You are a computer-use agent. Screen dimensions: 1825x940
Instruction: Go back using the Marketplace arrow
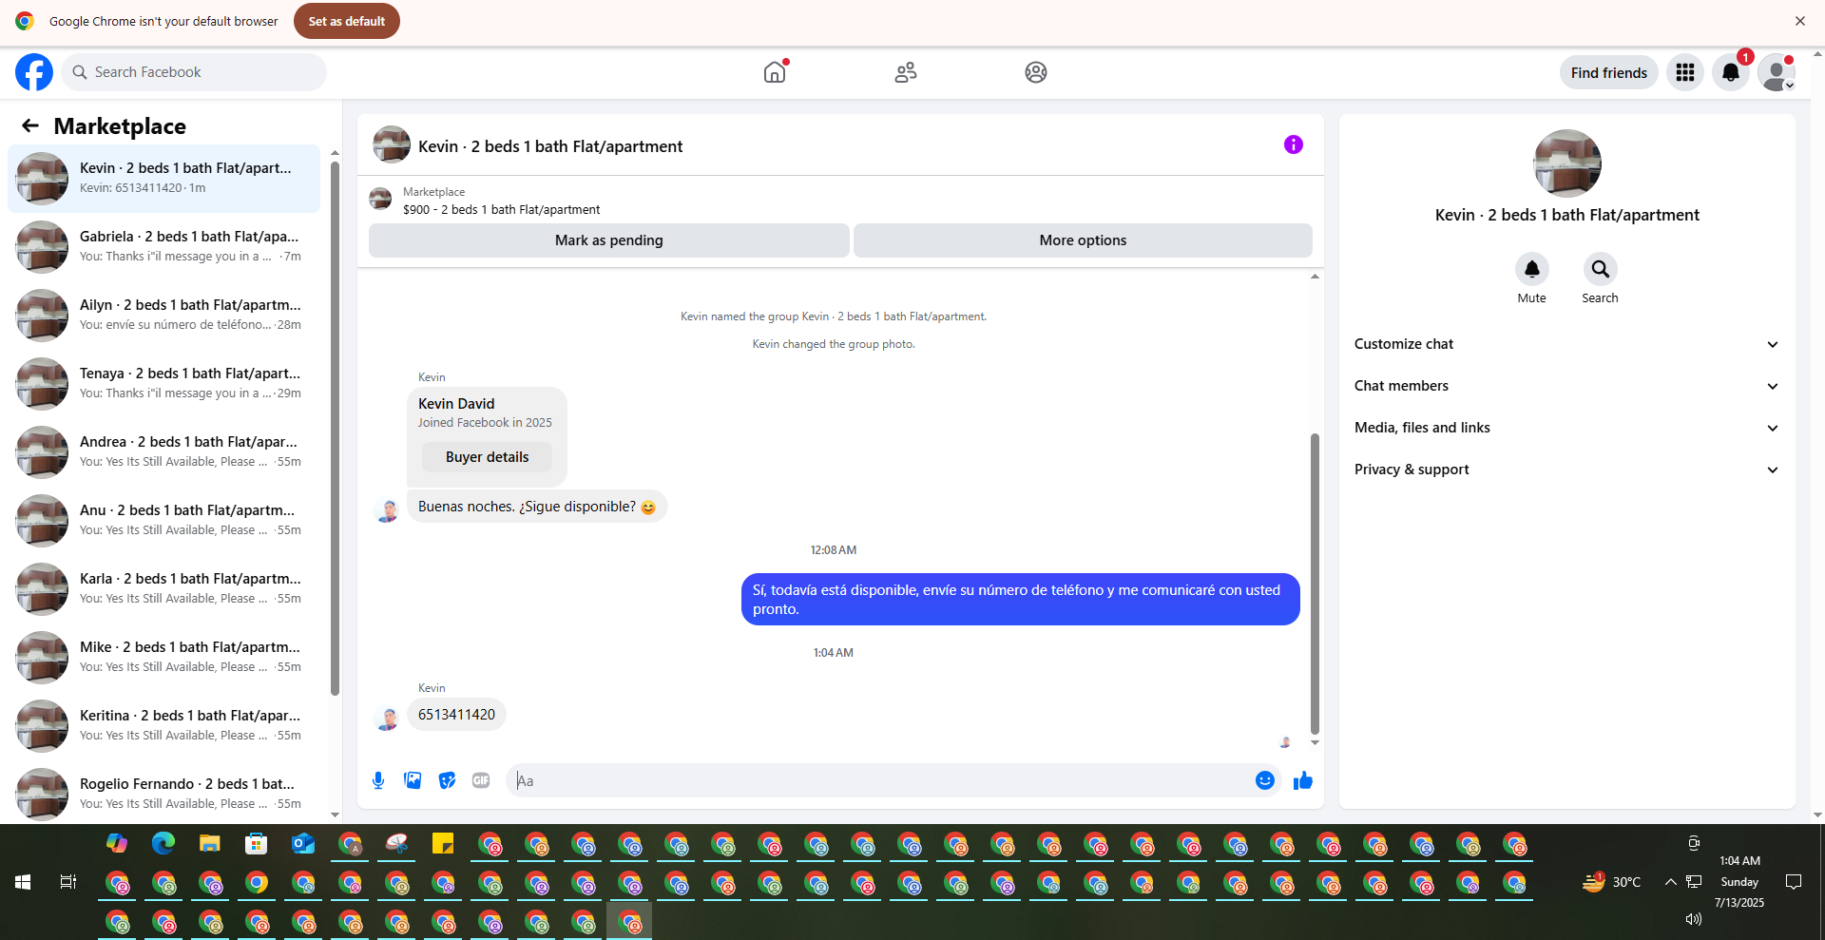point(30,125)
